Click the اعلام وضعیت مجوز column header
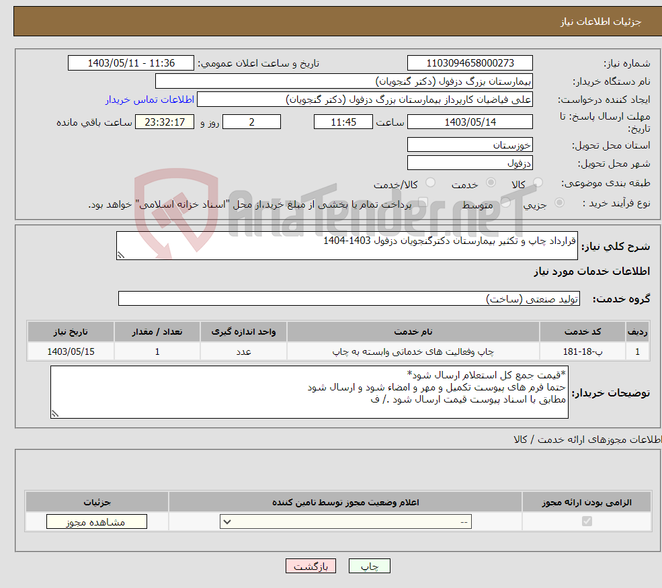Screen dimensions: 662x588 click(345, 502)
